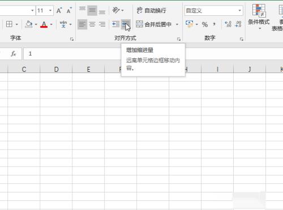283x210 pixels.
Task: Apply fill color with paint bucket icon
Action: click(29, 24)
